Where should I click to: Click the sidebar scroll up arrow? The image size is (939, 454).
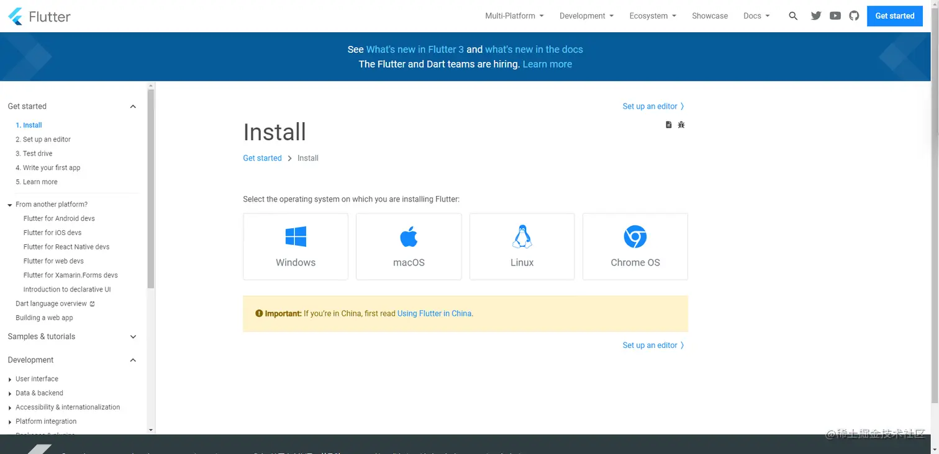[150, 86]
